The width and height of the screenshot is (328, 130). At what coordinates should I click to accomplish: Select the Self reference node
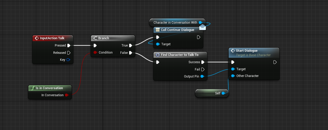[x=212, y=93]
